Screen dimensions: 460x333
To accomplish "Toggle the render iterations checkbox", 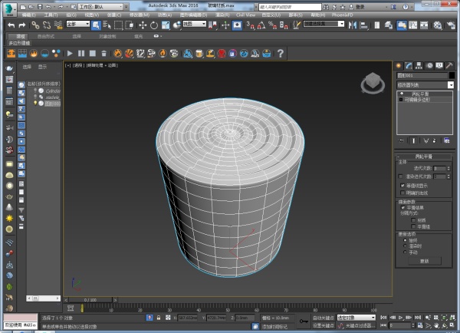I will click(x=400, y=176).
